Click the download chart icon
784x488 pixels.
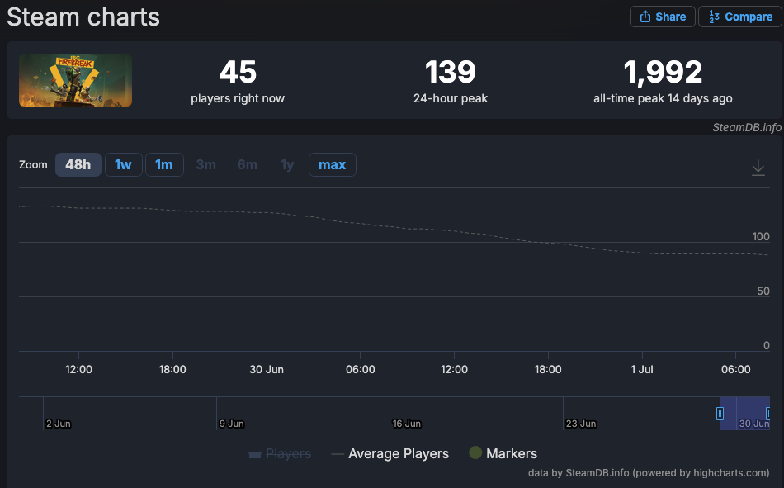(x=758, y=167)
